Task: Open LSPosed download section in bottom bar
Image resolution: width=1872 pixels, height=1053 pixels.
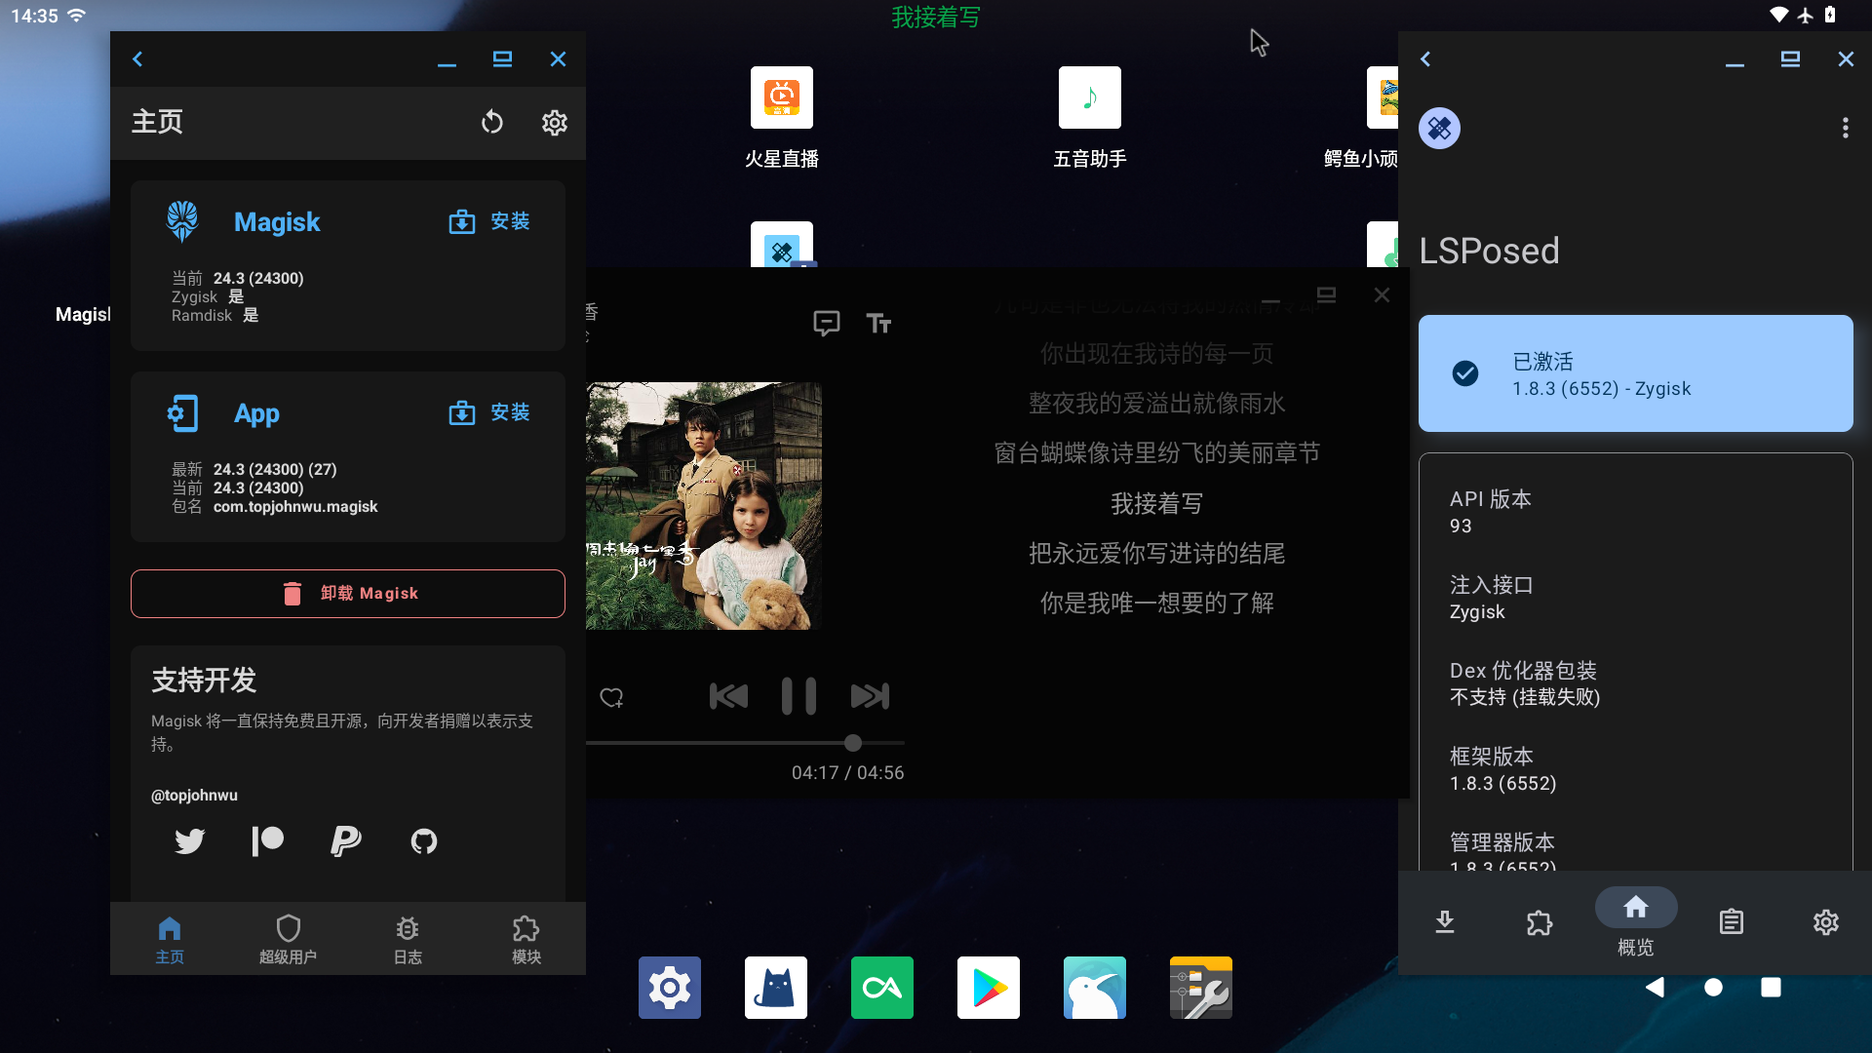Action: click(1445, 921)
